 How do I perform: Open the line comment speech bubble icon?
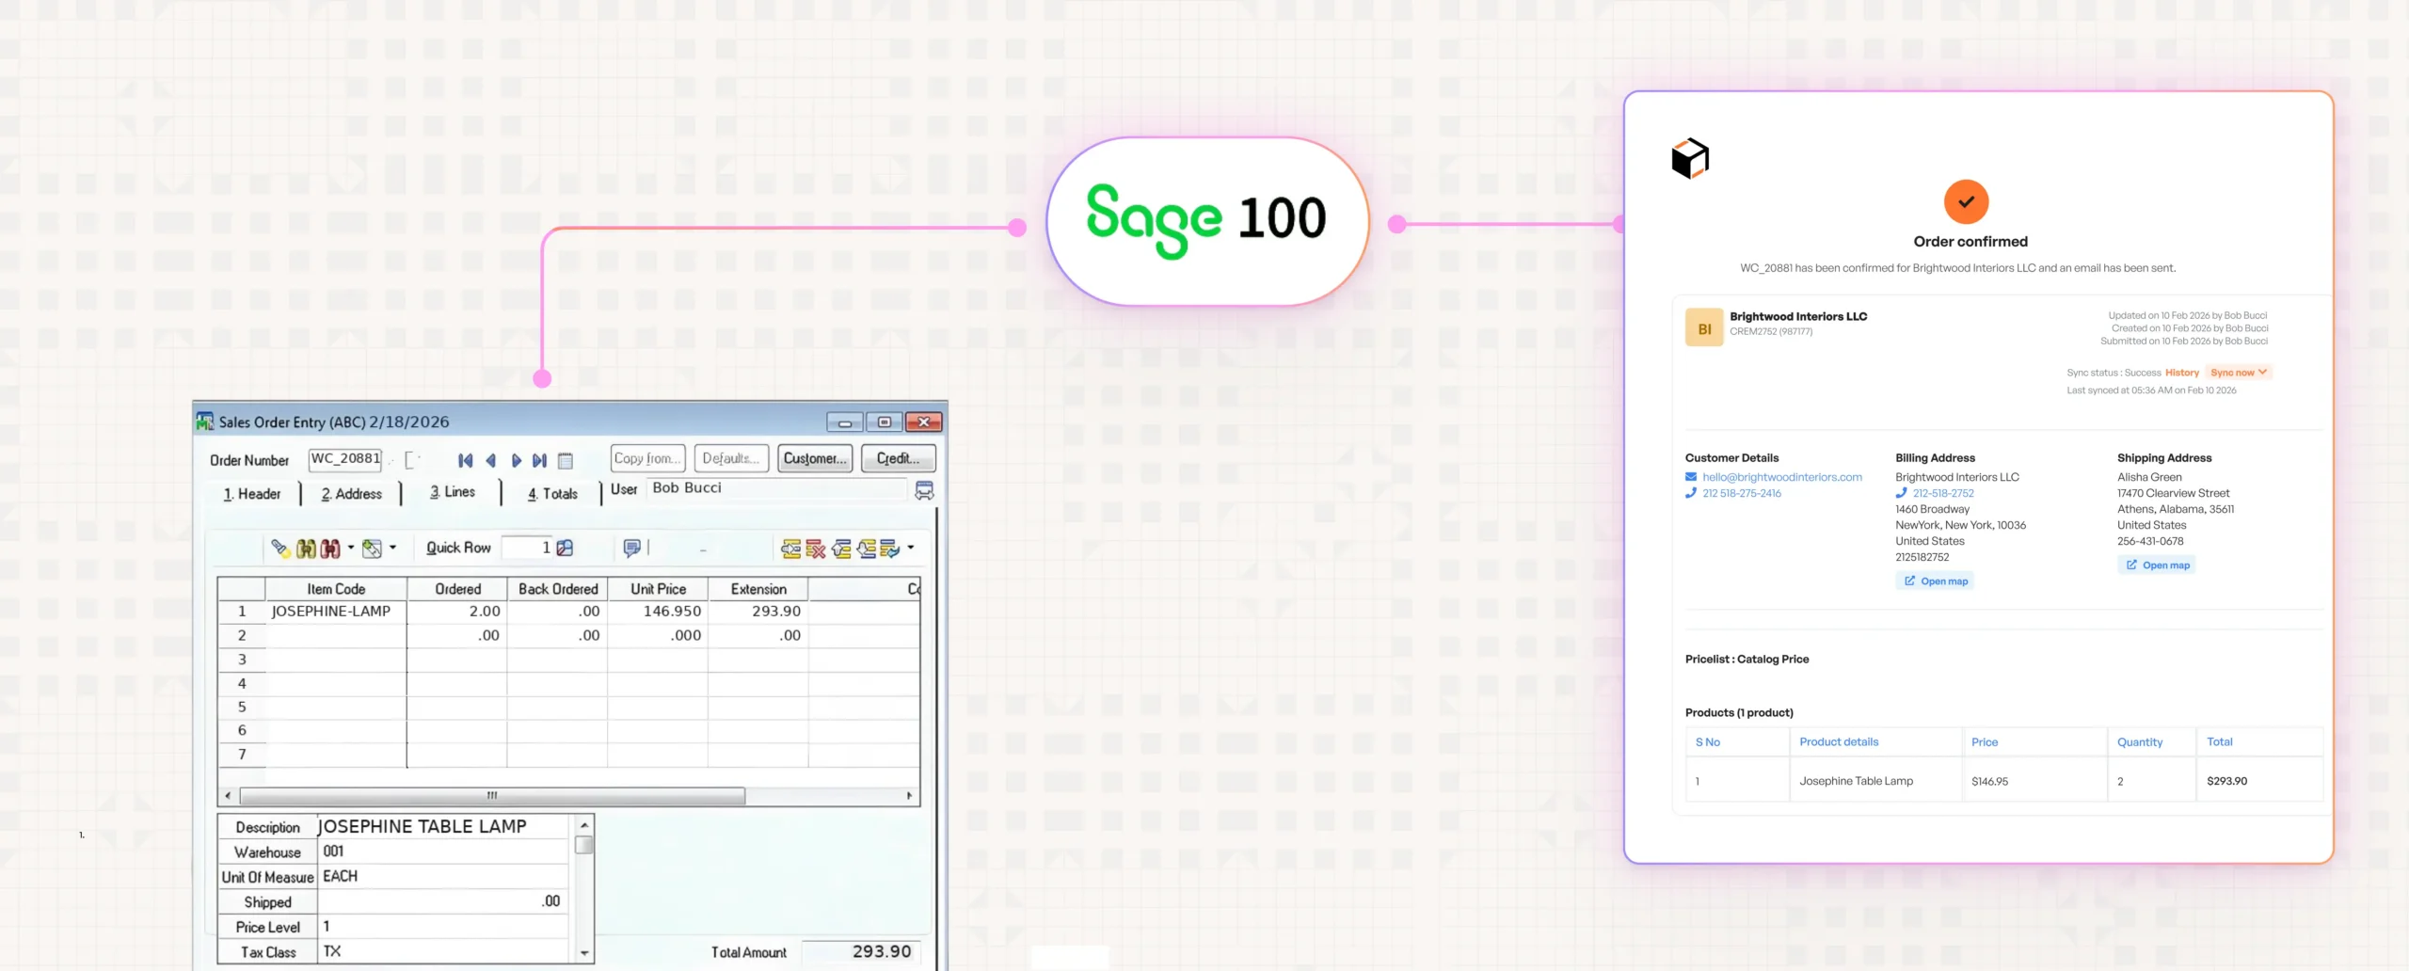pyautogui.click(x=631, y=548)
